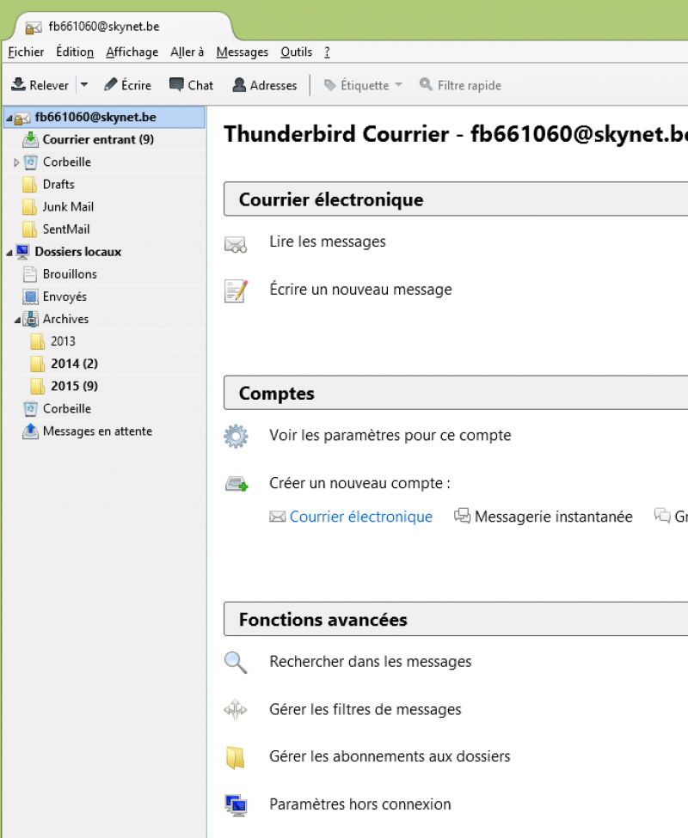This screenshot has height=838, width=688.
Task: Select the fb661060@skynet.be window tab
Action: pos(123,26)
